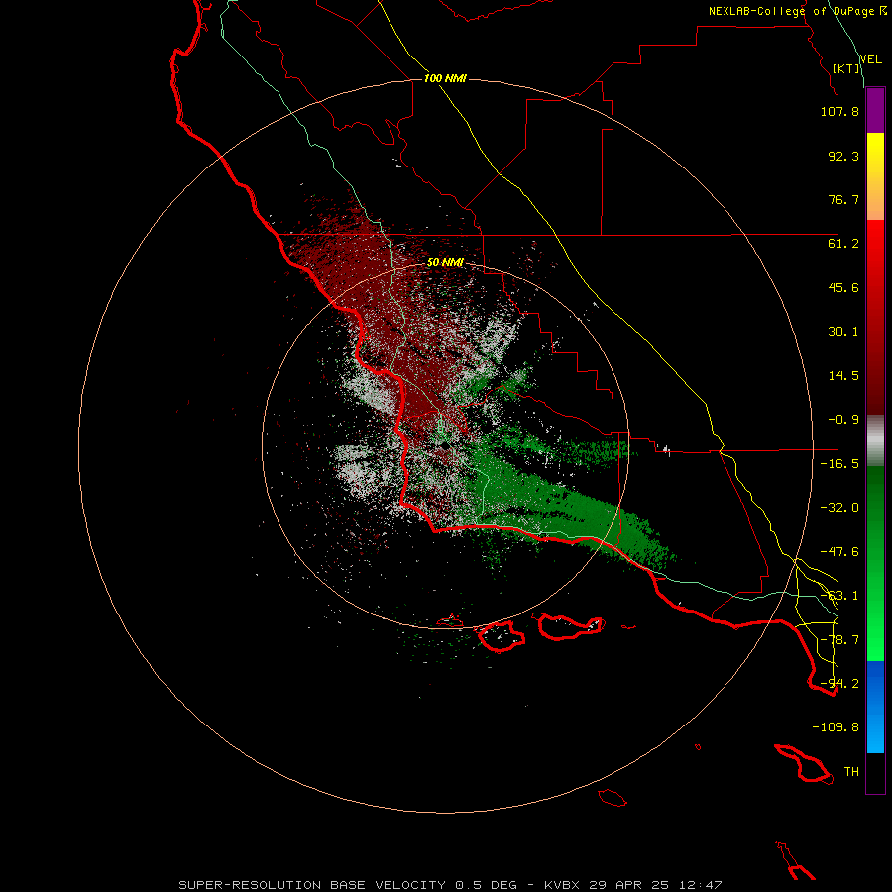The width and height of the screenshot is (892, 892).
Task: Pick the gray near-zero segment of the color bar
Action: coord(875,441)
